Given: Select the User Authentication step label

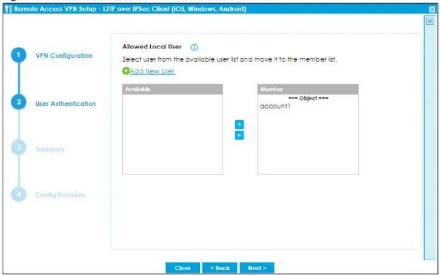Looking at the screenshot, I should (66, 103).
